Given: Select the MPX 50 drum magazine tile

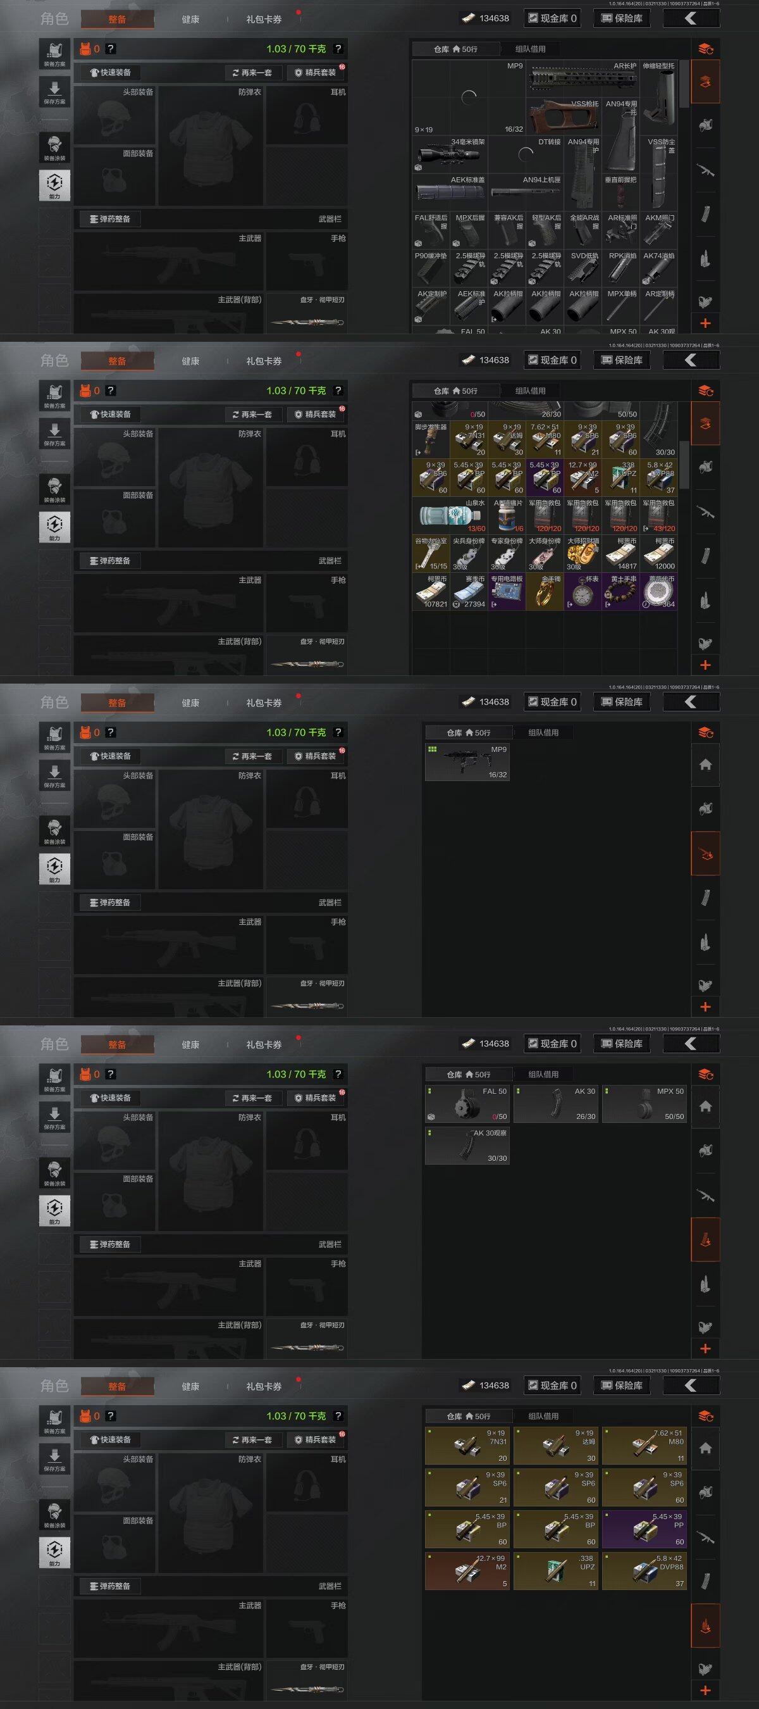Looking at the screenshot, I should point(644,1104).
